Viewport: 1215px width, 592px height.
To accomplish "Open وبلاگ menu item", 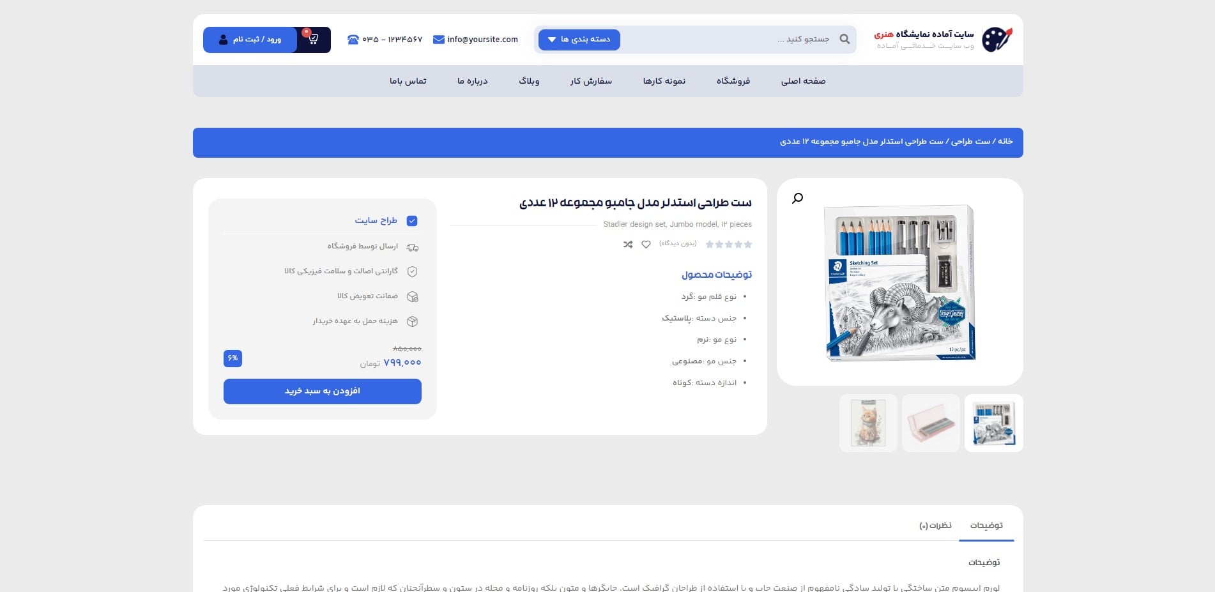I will (529, 81).
